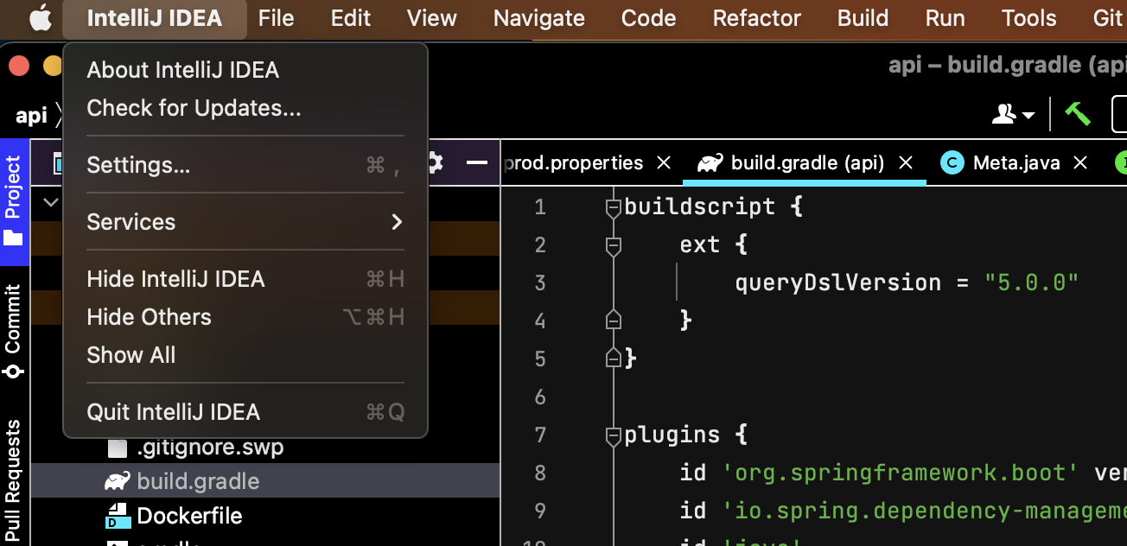Open the Pull Requests tool window tab

pyautogui.click(x=13, y=479)
